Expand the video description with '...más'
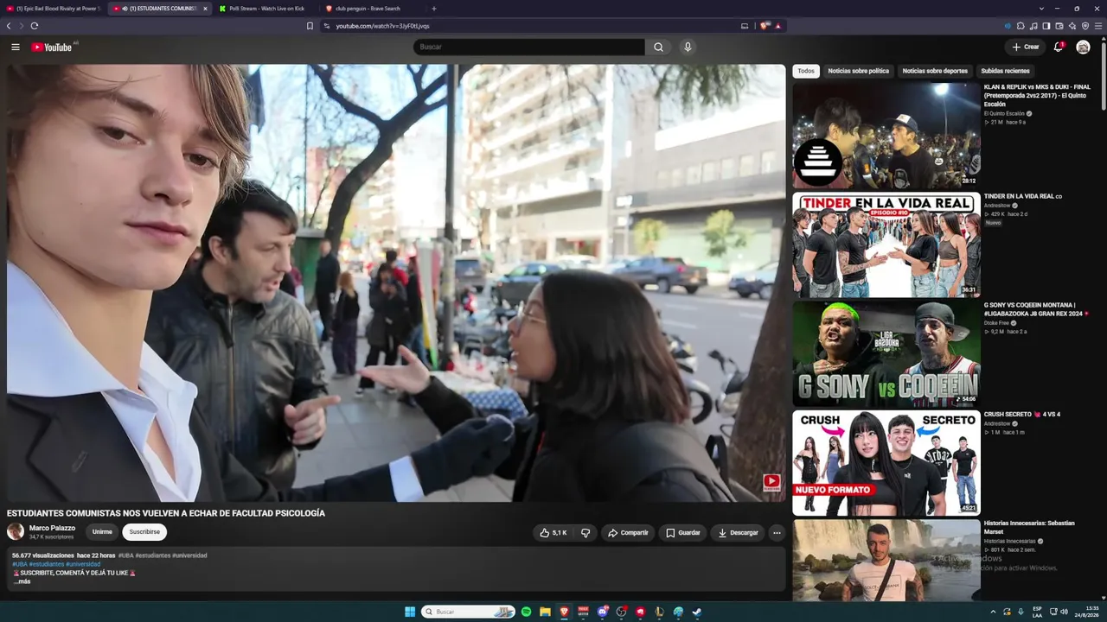The height and width of the screenshot is (622, 1107). [x=22, y=581]
